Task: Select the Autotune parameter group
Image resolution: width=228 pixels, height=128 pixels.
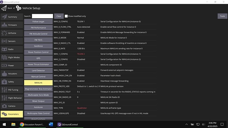Action: point(38,107)
